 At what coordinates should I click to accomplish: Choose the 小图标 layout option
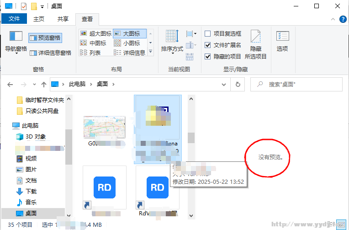click(x=127, y=43)
